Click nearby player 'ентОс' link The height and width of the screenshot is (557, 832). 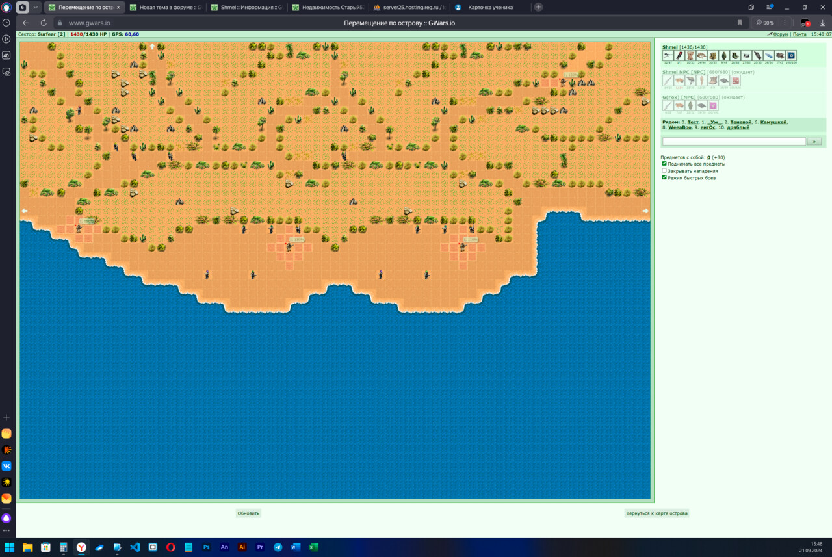pyautogui.click(x=708, y=127)
